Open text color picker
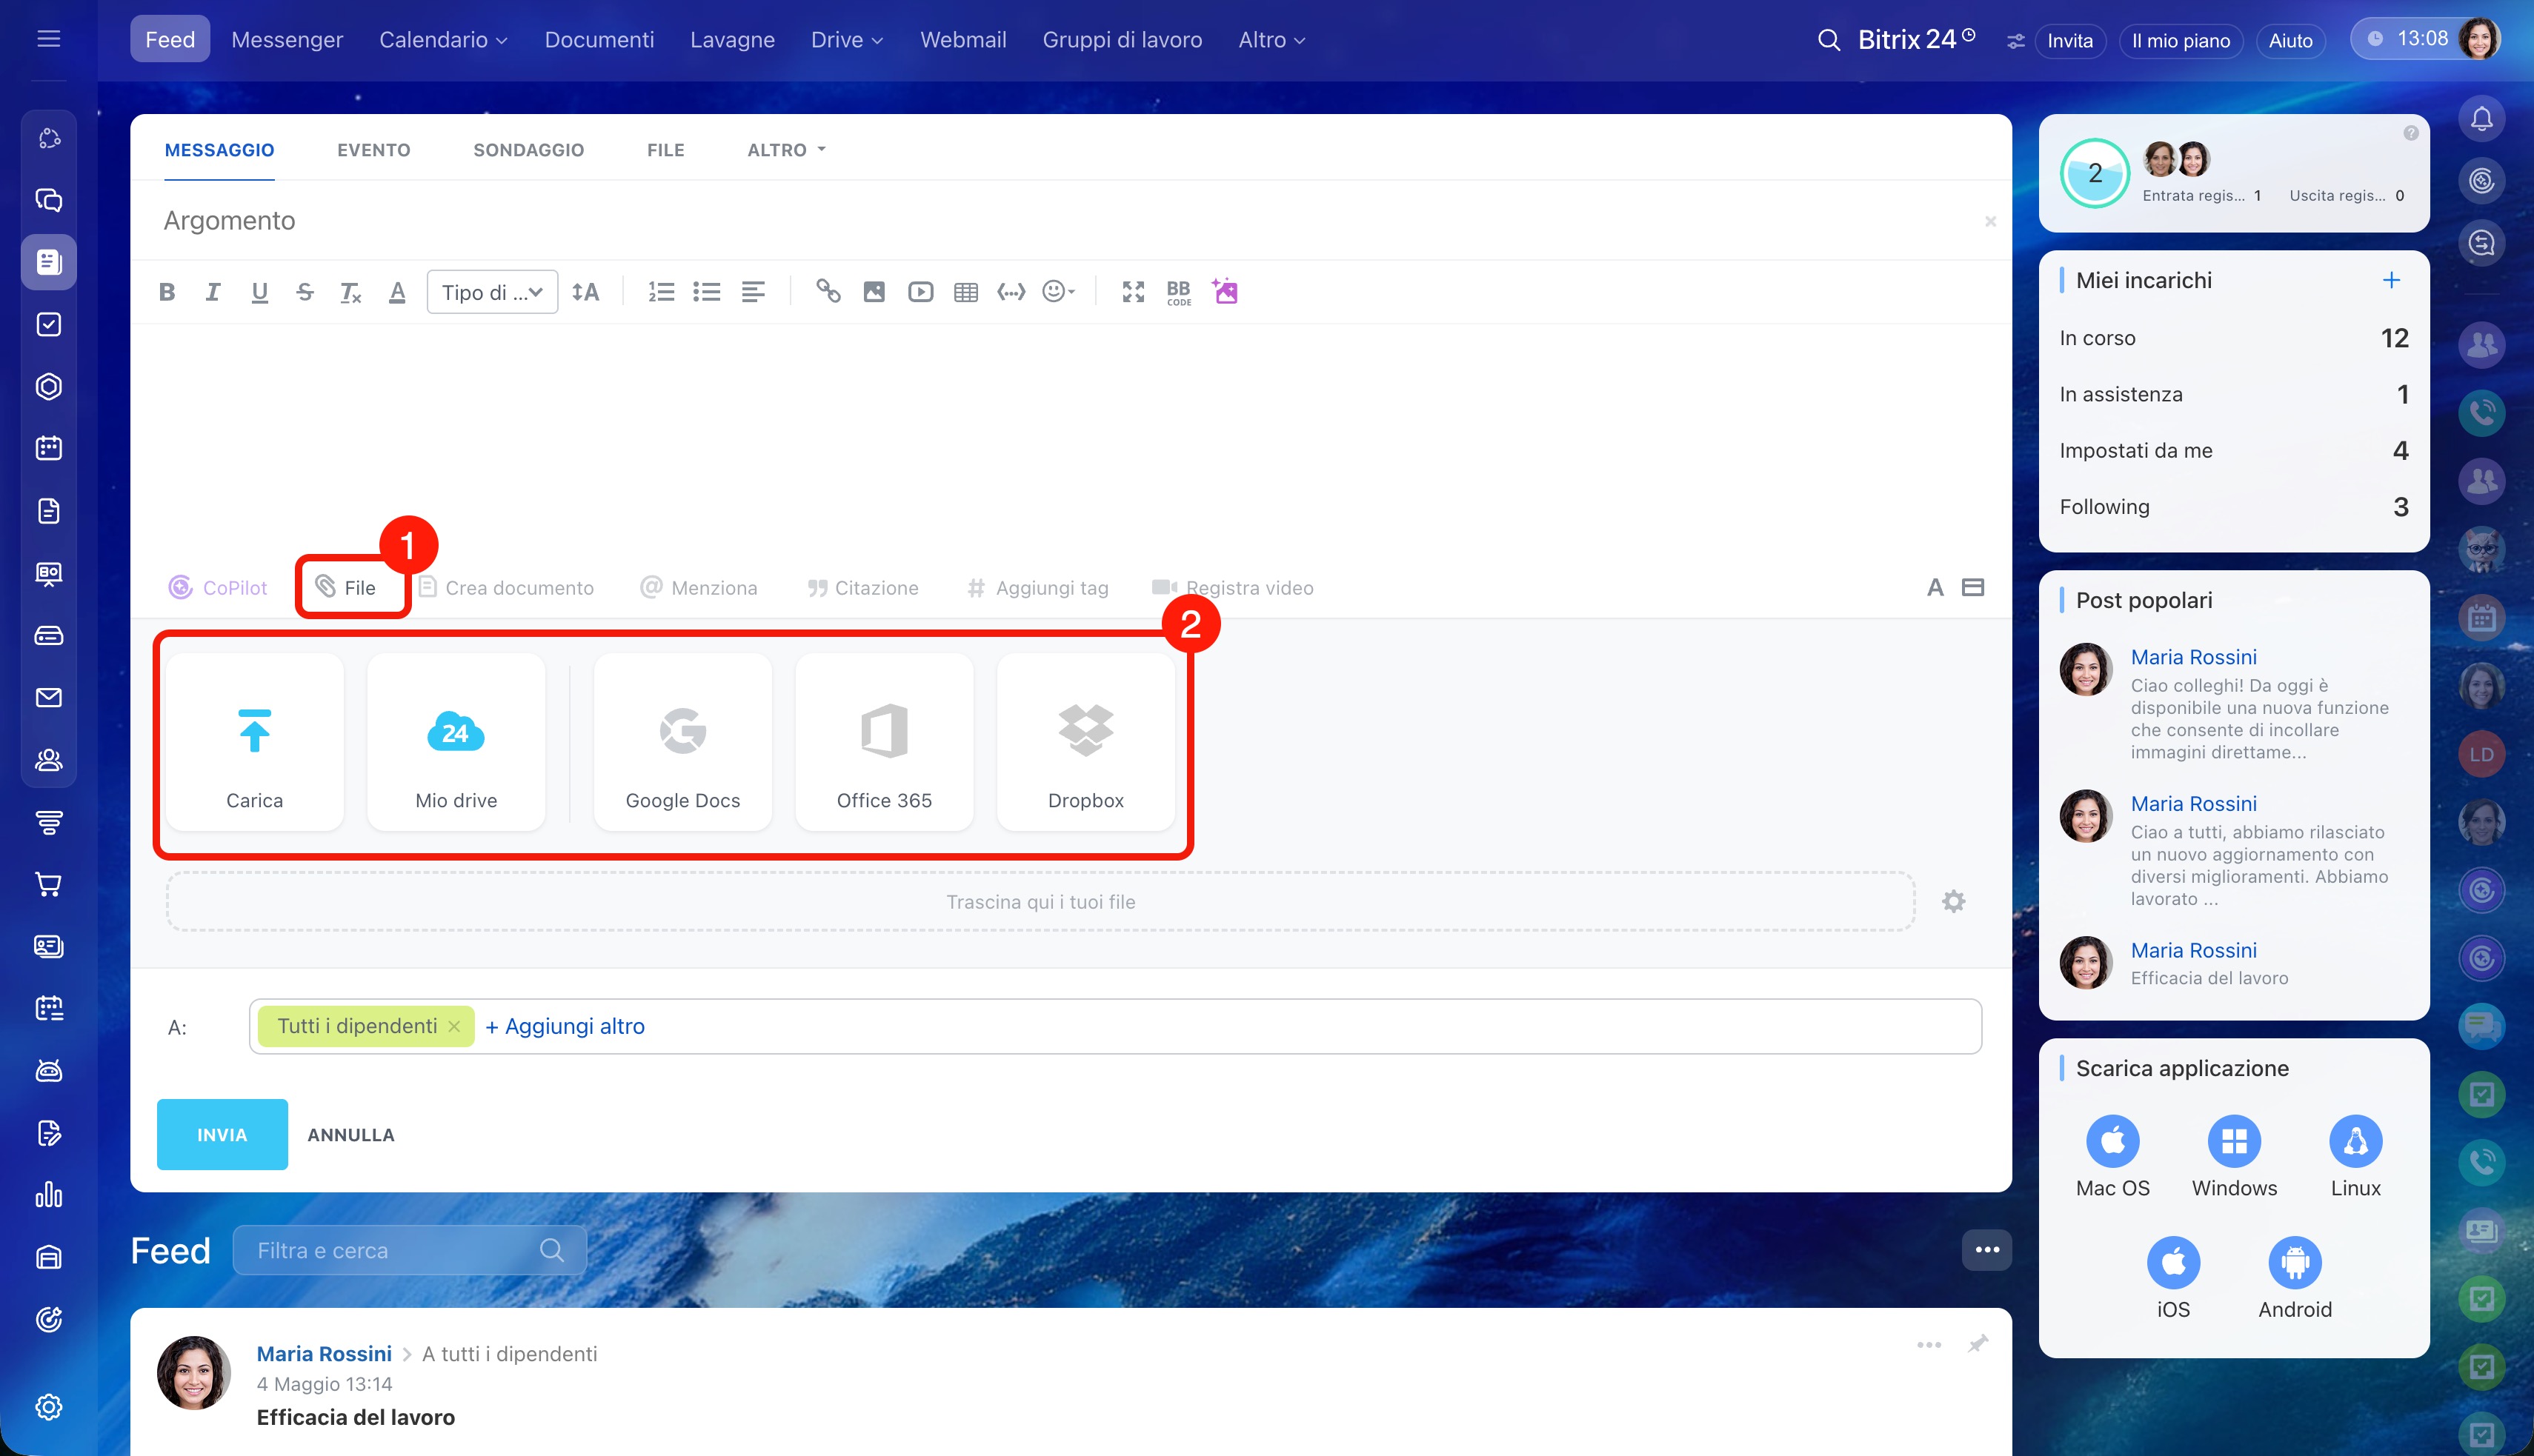This screenshot has width=2534, height=1456. 397,292
